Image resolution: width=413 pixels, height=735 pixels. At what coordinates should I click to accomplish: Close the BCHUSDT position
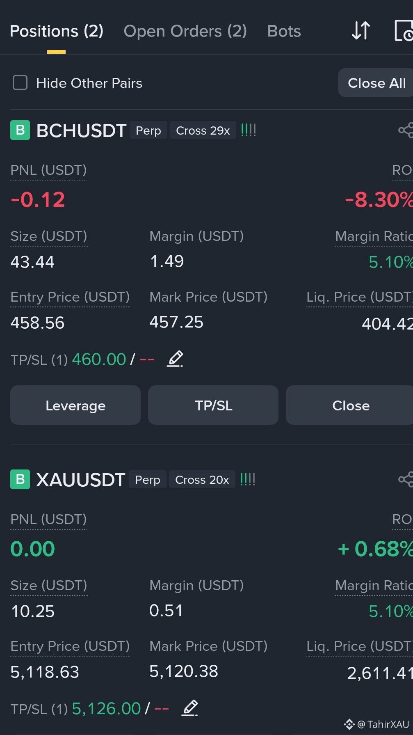click(349, 405)
